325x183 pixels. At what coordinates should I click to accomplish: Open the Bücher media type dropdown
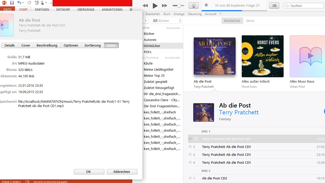tap(167, 21)
